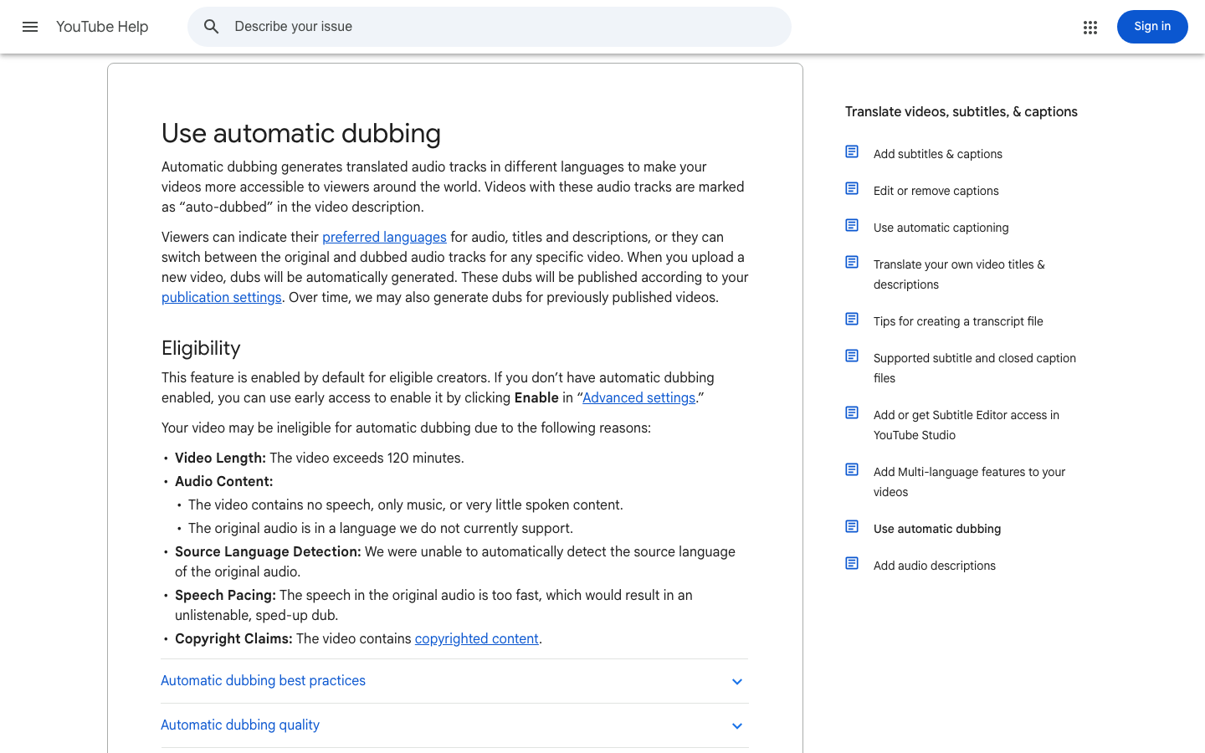Open the Advanced settings link
Viewport: 1205px width, 753px height.
[638, 398]
